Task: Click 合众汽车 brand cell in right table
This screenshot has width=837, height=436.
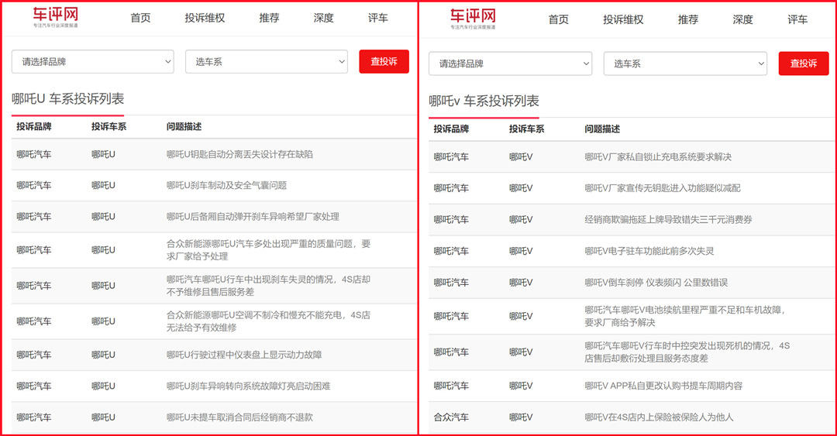Action: (x=451, y=417)
